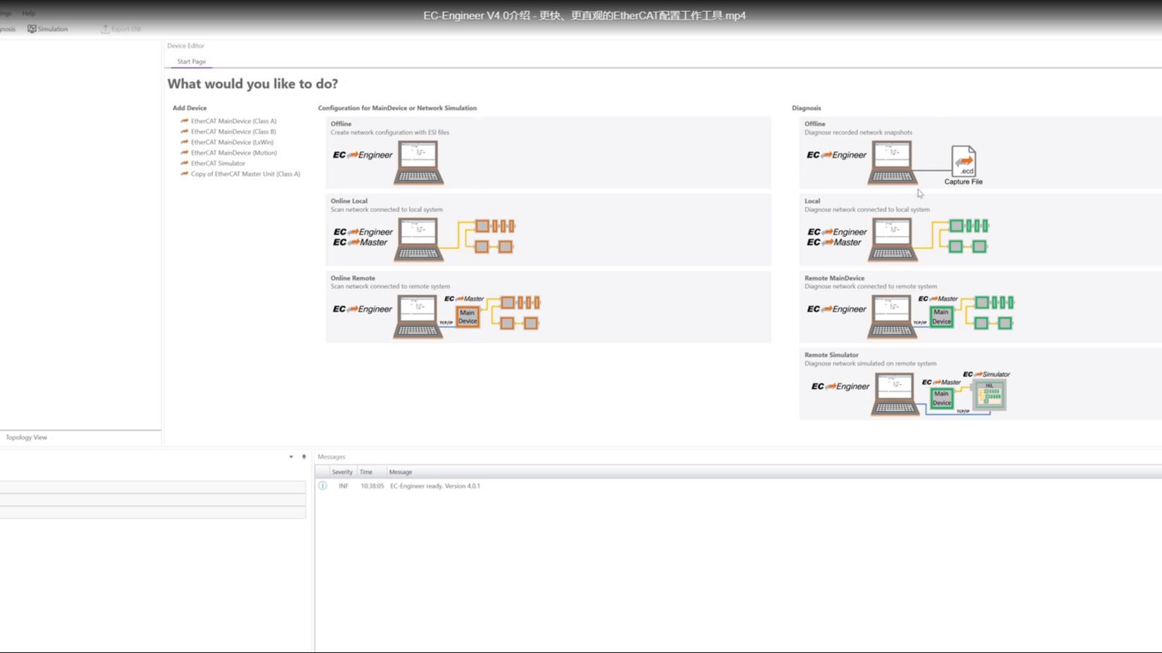Select 'EC-Engineer ready. Version 4.0.1' message
Image resolution: width=1162 pixels, height=653 pixels.
click(435, 486)
